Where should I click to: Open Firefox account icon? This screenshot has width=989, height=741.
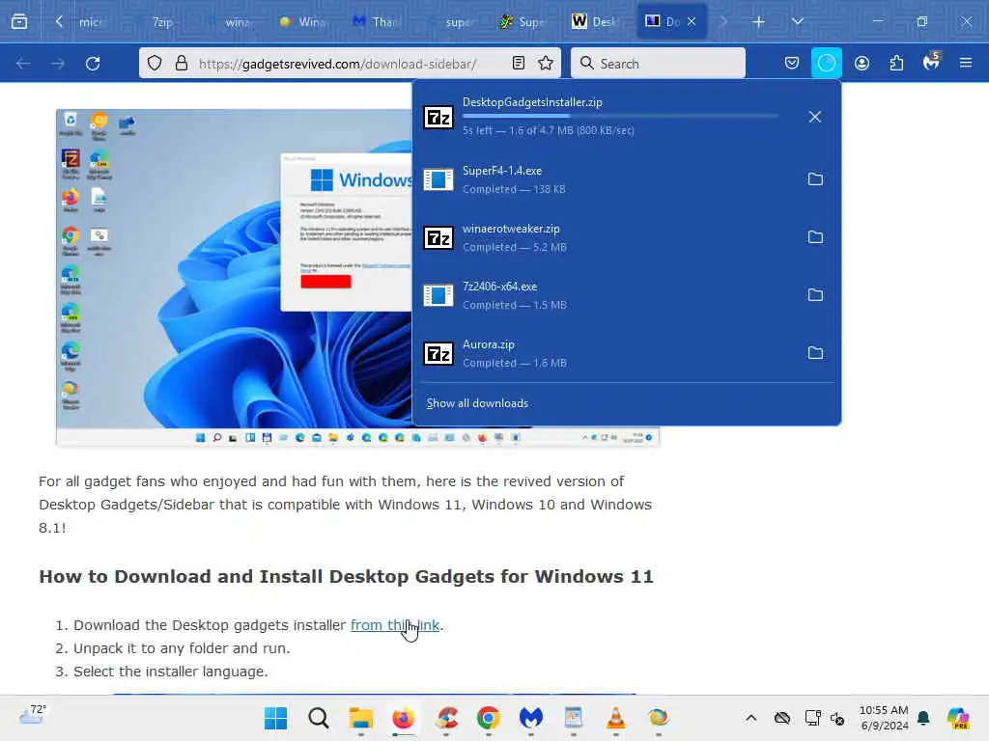(862, 63)
